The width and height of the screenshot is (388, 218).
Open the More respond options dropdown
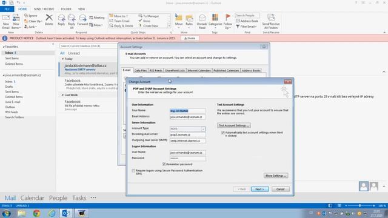coord(96,25)
